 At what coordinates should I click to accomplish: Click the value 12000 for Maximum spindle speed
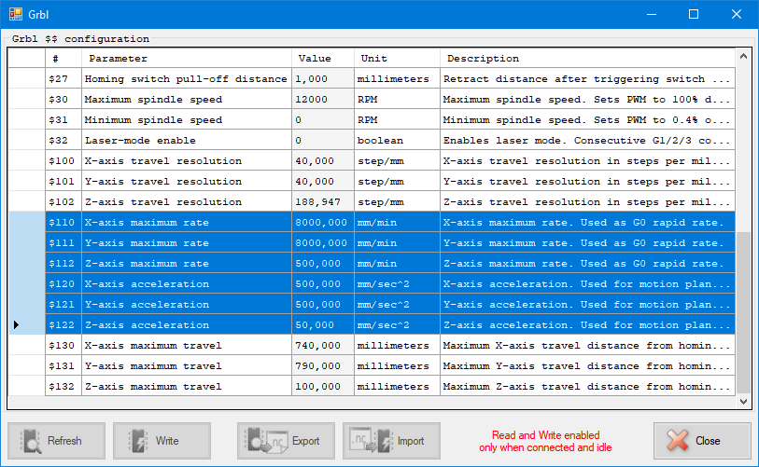pyautogui.click(x=323, y=99)
